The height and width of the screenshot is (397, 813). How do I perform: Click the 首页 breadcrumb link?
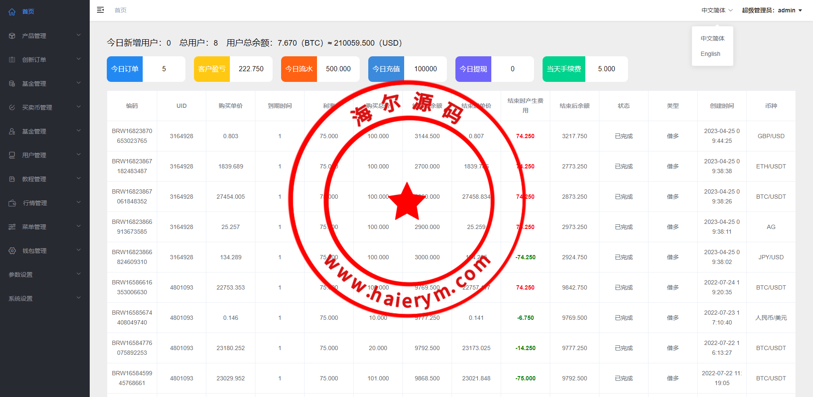120,10
